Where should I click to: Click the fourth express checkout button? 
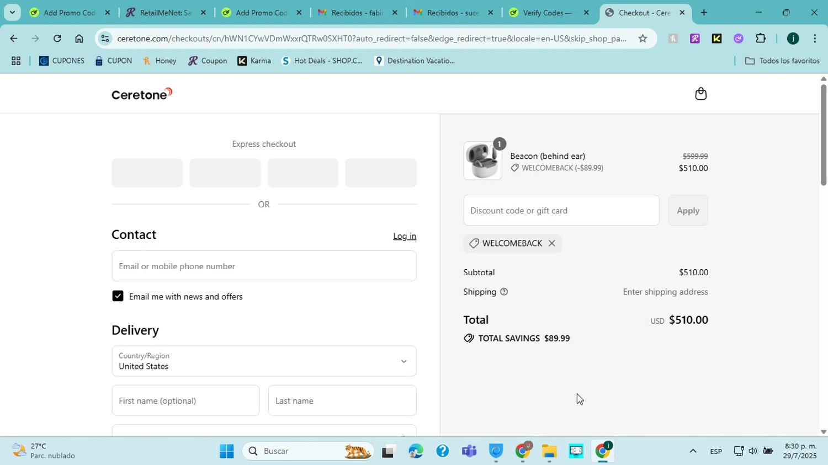point(381,173)
